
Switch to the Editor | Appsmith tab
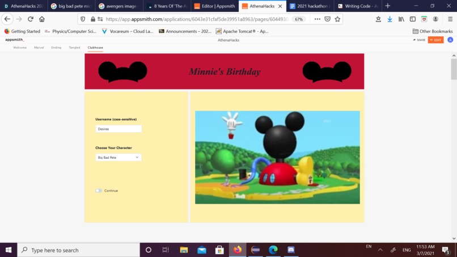point(214,6)
